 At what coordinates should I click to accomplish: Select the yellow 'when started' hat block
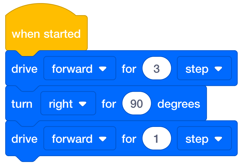(46, 34)
